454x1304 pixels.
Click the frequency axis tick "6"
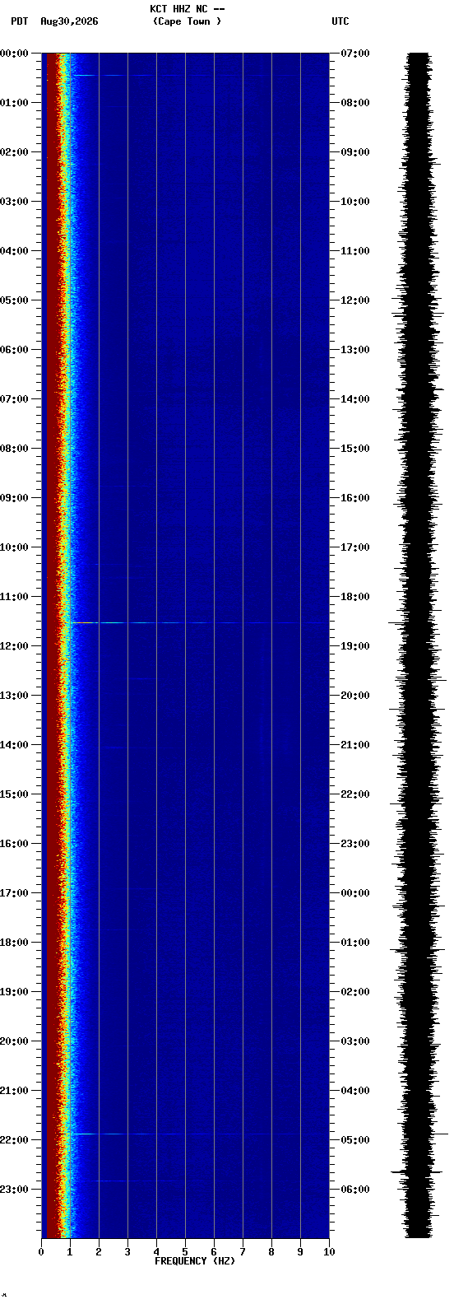click(x=214, y=1252)
